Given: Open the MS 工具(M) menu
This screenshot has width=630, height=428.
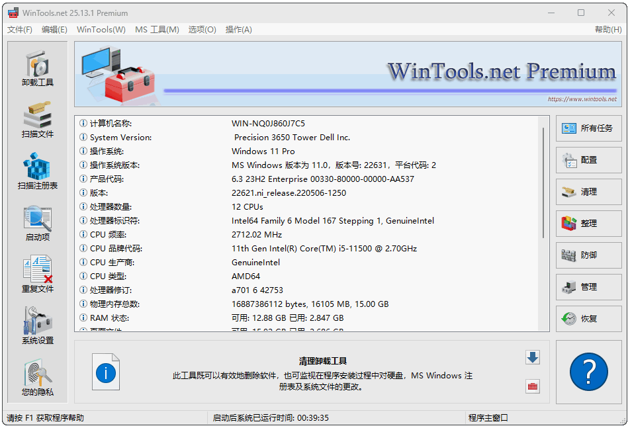Looking at the screenshot, I should [x=157, y=30].
